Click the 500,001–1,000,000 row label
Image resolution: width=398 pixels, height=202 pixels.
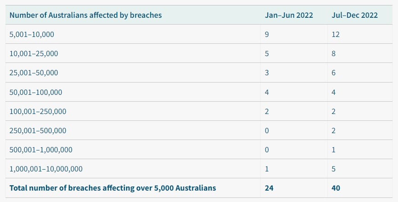pyautogui.click(x=41, y=150)
